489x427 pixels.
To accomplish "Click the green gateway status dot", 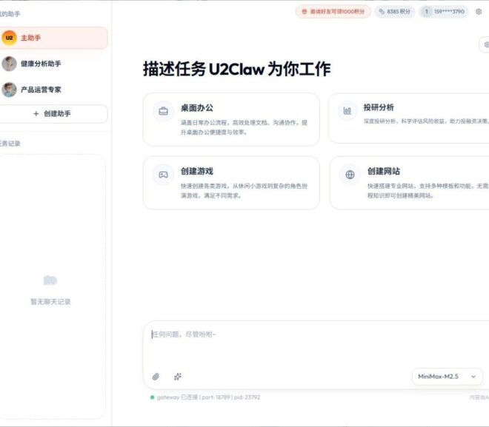I will pos(152,397).
